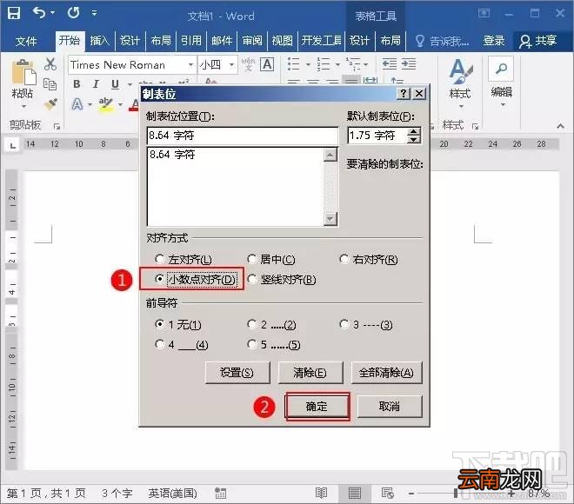The height and width of the screenshot is (504, 574).
Task: Select leader option 5 ......(5)
Action: (x=252, y=344)
